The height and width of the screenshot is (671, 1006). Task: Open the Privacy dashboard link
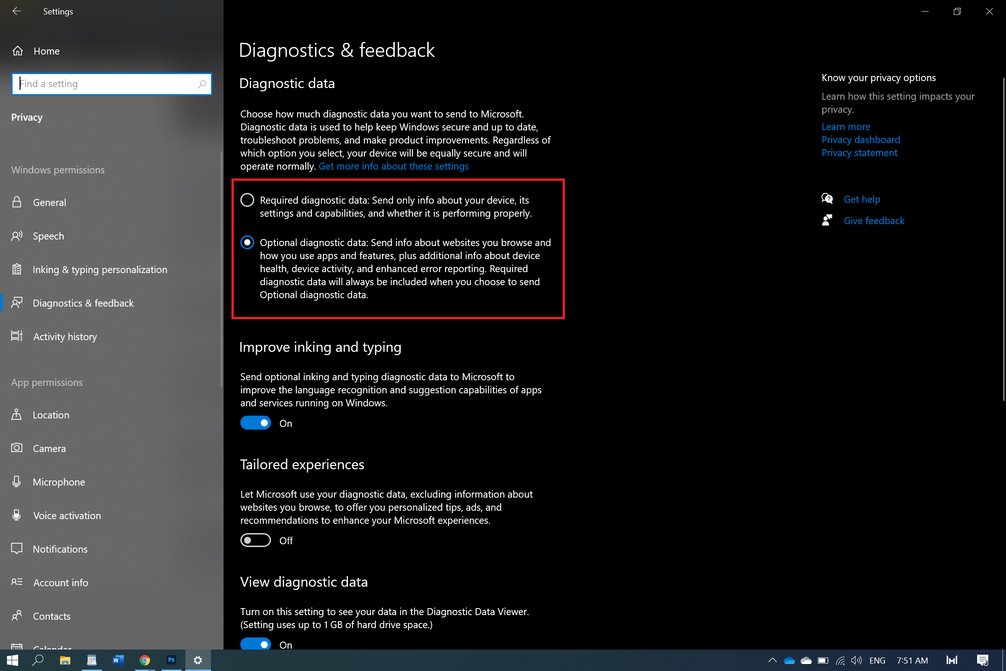pos(861,140)
